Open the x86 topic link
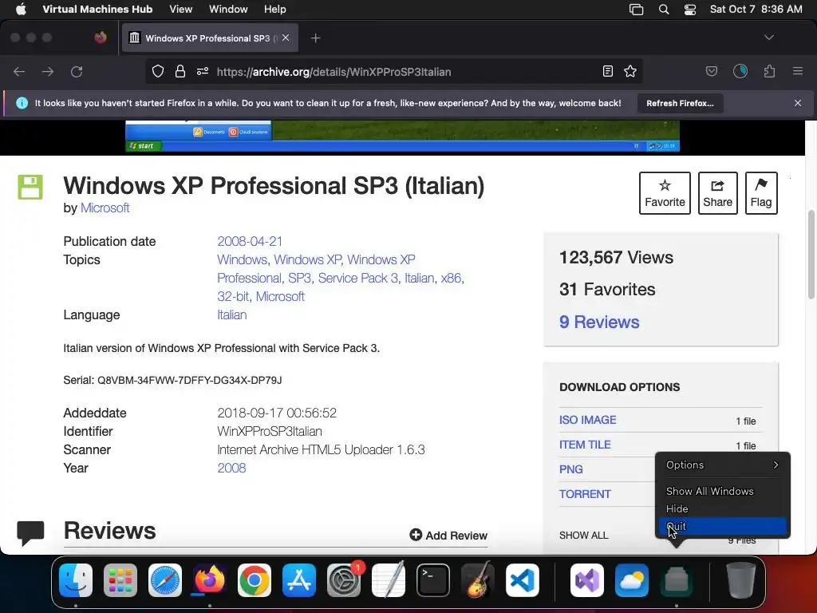 pyautogui.click(x=451, y=279)
